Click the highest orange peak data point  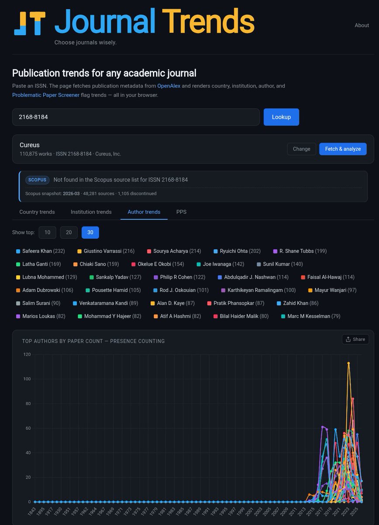click(x=348, y=363)
